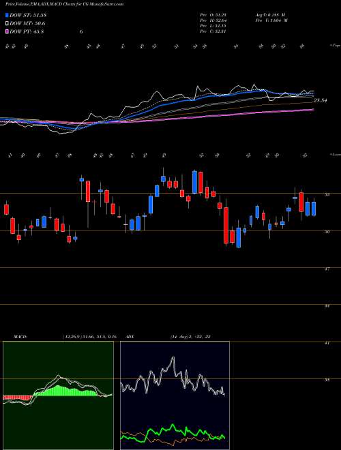The width and height of the screenshot is (341, 450).
Task: Click the Avg V: 0.188 M value
Action: tap(271, 14)
